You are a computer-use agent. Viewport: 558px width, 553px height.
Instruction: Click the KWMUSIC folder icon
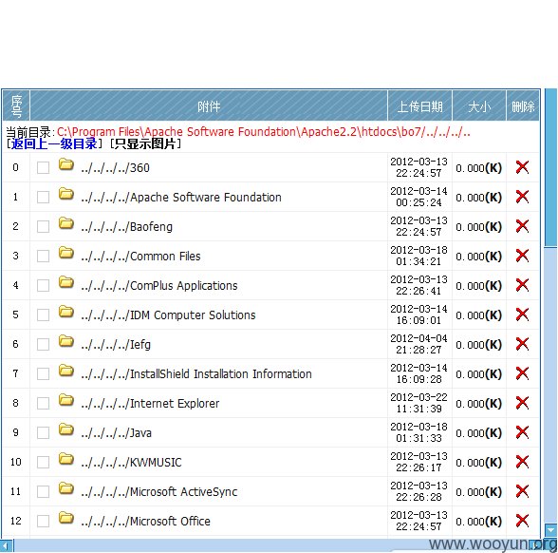pos(66,459)
